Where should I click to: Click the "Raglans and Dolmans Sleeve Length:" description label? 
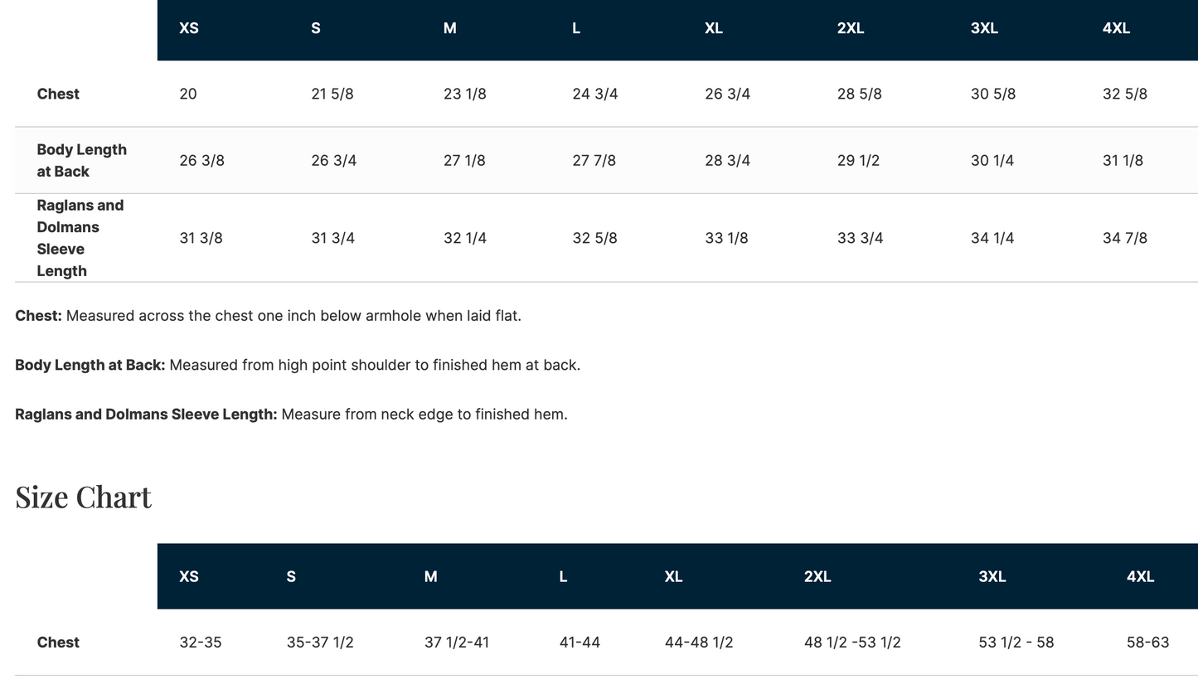coord(146,414)
